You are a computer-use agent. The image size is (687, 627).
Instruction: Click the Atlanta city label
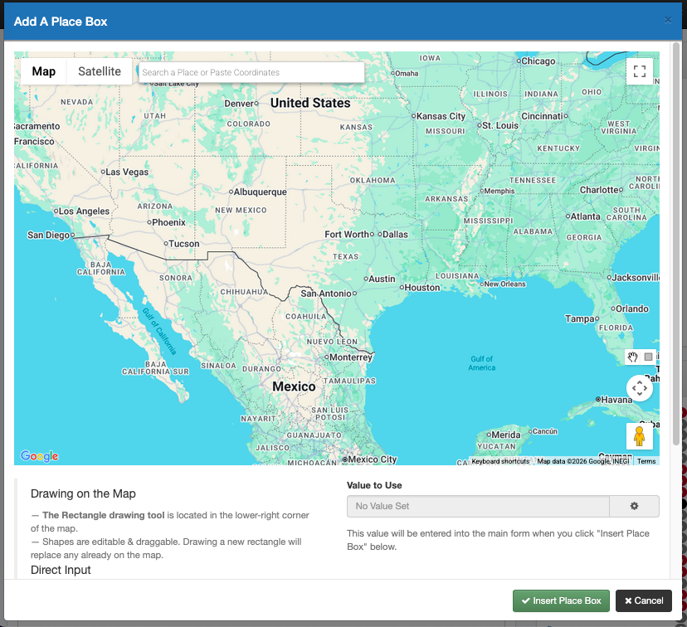(x=585, y=216)
